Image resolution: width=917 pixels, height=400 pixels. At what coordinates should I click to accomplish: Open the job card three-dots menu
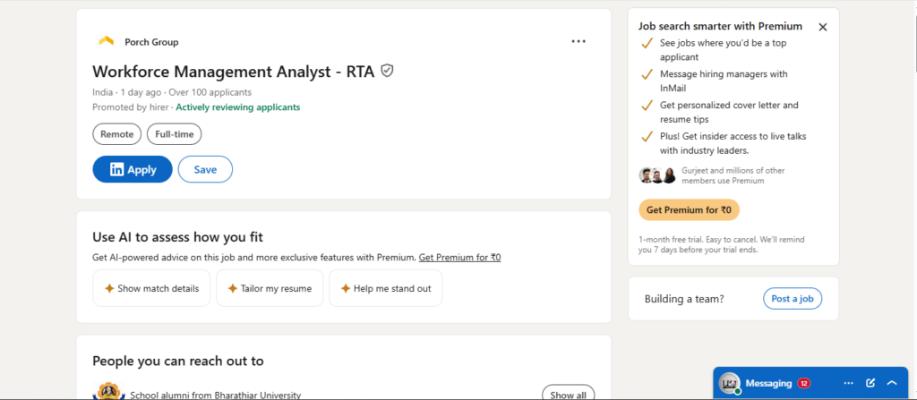tap(578, 41)
